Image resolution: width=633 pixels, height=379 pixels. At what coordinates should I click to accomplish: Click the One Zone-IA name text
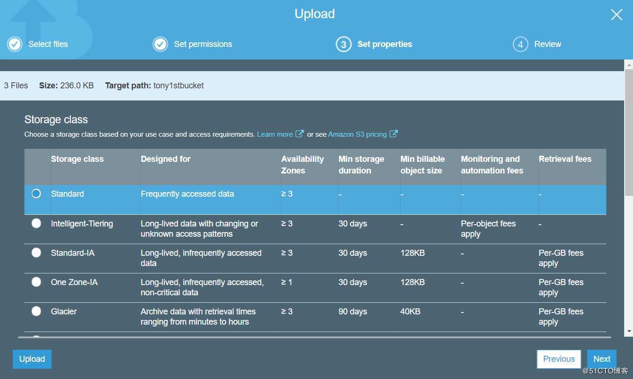point(74,282)
